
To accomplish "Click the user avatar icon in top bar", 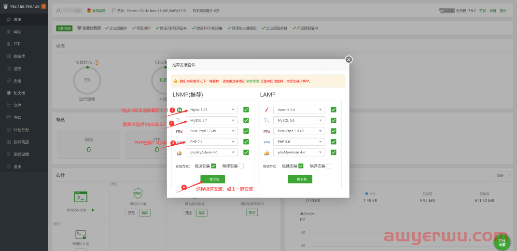I will pyautogui.click(x=58, y=11).
